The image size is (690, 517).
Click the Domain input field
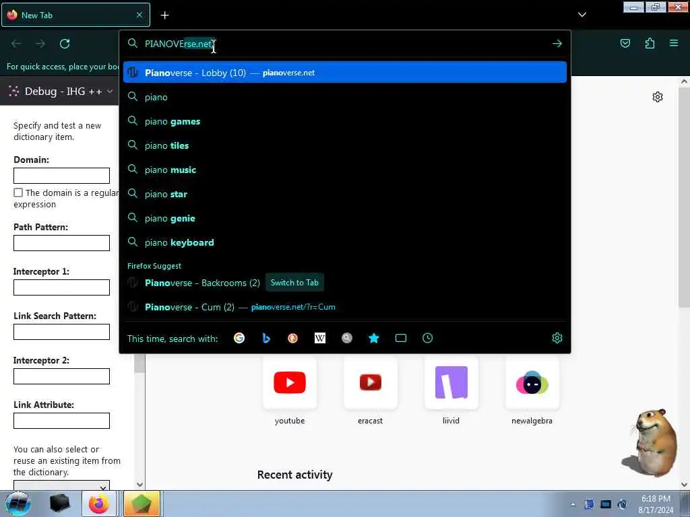click(x=61, y=176)
